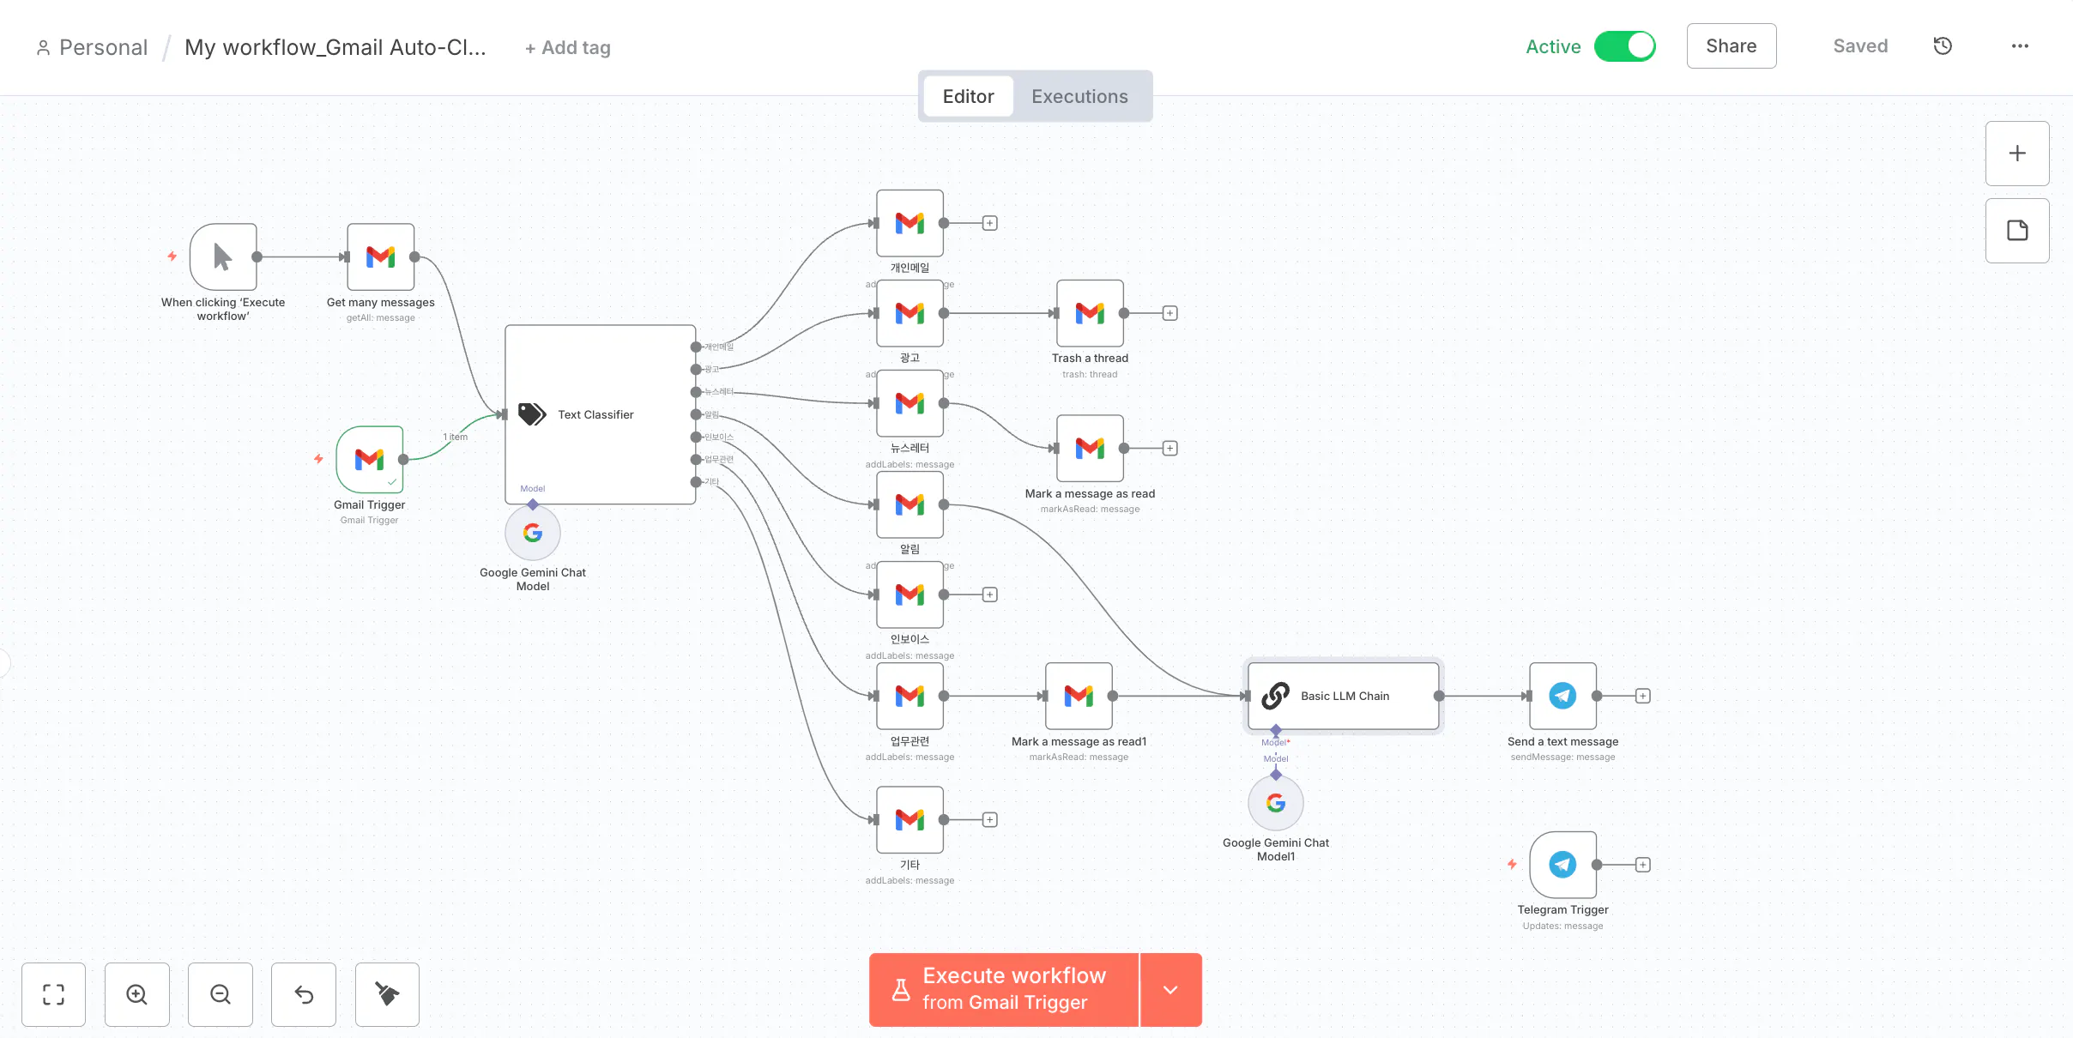The height and width of the screenshot is (1038, 2073).
Task: Add a node after 인보이스 output
Action: click(x=990, y=594)
